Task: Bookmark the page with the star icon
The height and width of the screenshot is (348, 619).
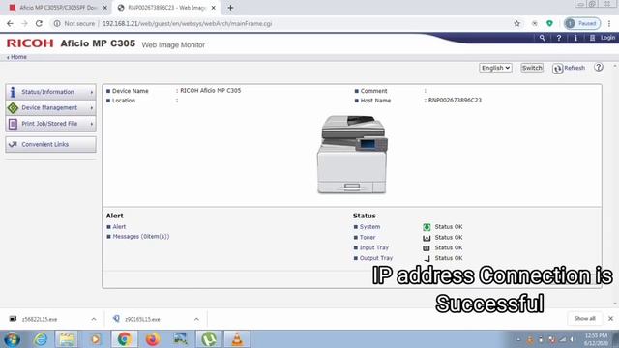Action: (517, 23)
